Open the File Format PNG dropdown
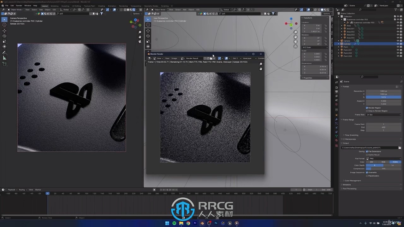The height and width of the screenshot is (227, 404). pyautogui.click(x=383, y=159)
